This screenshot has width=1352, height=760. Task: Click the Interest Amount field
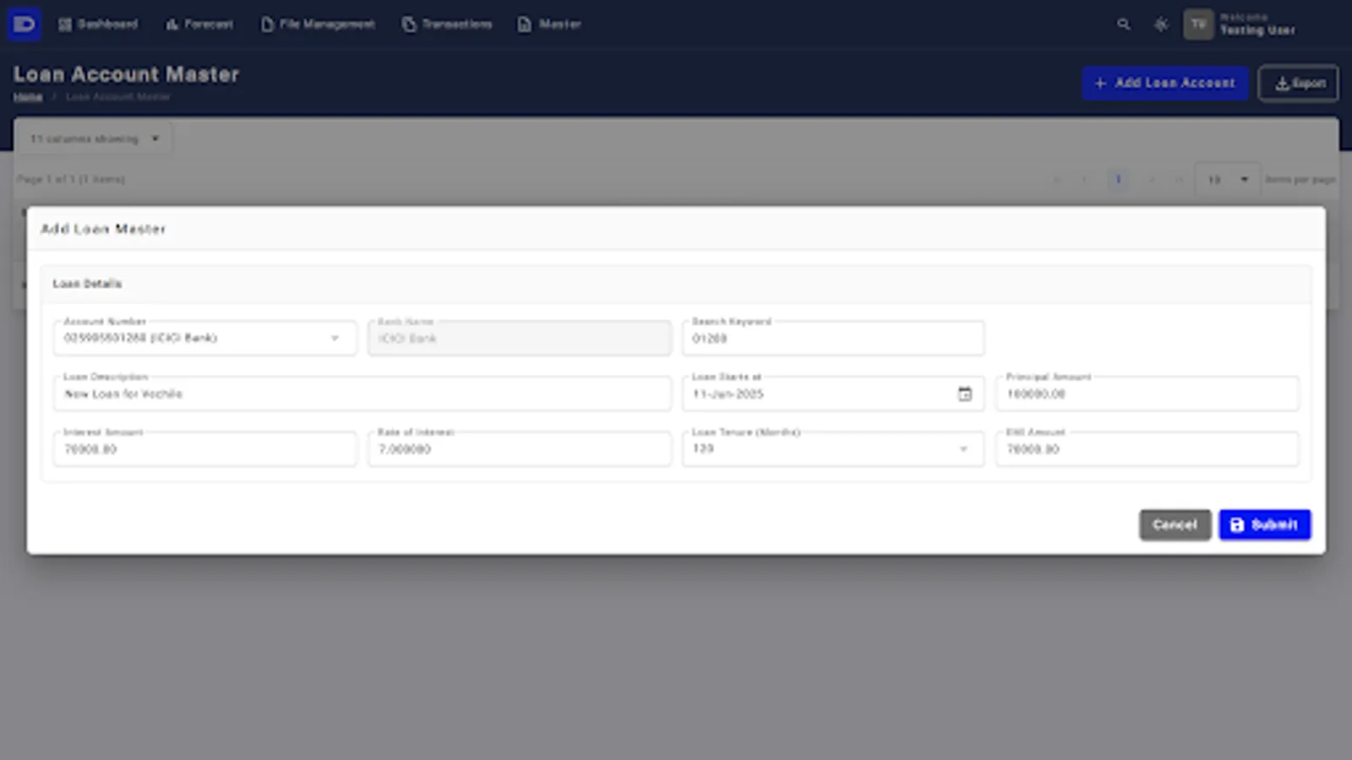[205, 449]
